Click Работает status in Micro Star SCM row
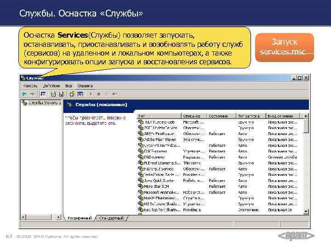This screenshot has width=331, height=248. [217, 186]
